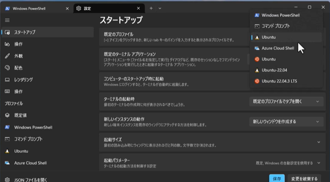This screenshot has width=330, height=182.
Task: Close the 設定 tab
Action: 138,8
